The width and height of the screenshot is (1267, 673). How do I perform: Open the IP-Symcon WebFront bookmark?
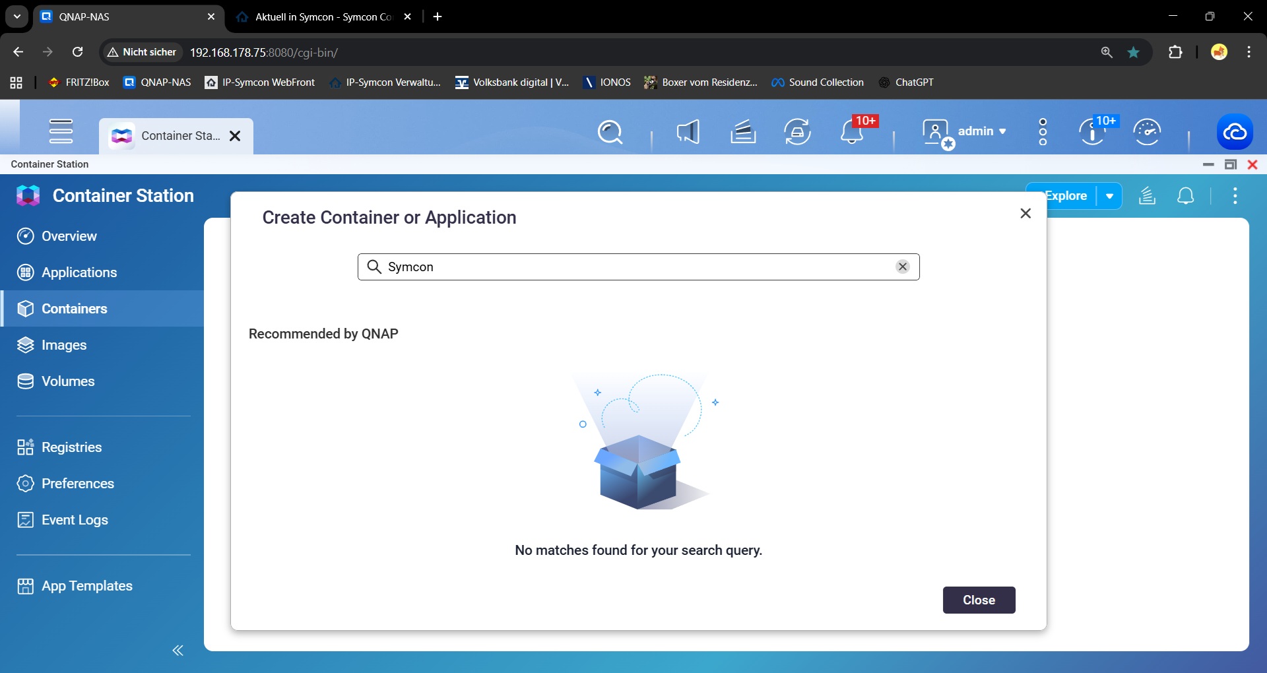pyautogui.click(x=260, y=82)
